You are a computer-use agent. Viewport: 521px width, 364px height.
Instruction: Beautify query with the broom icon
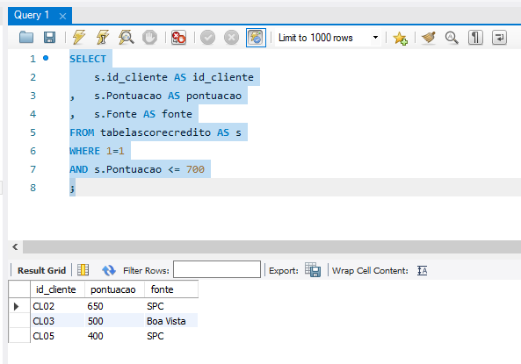[x=429, y=38]
